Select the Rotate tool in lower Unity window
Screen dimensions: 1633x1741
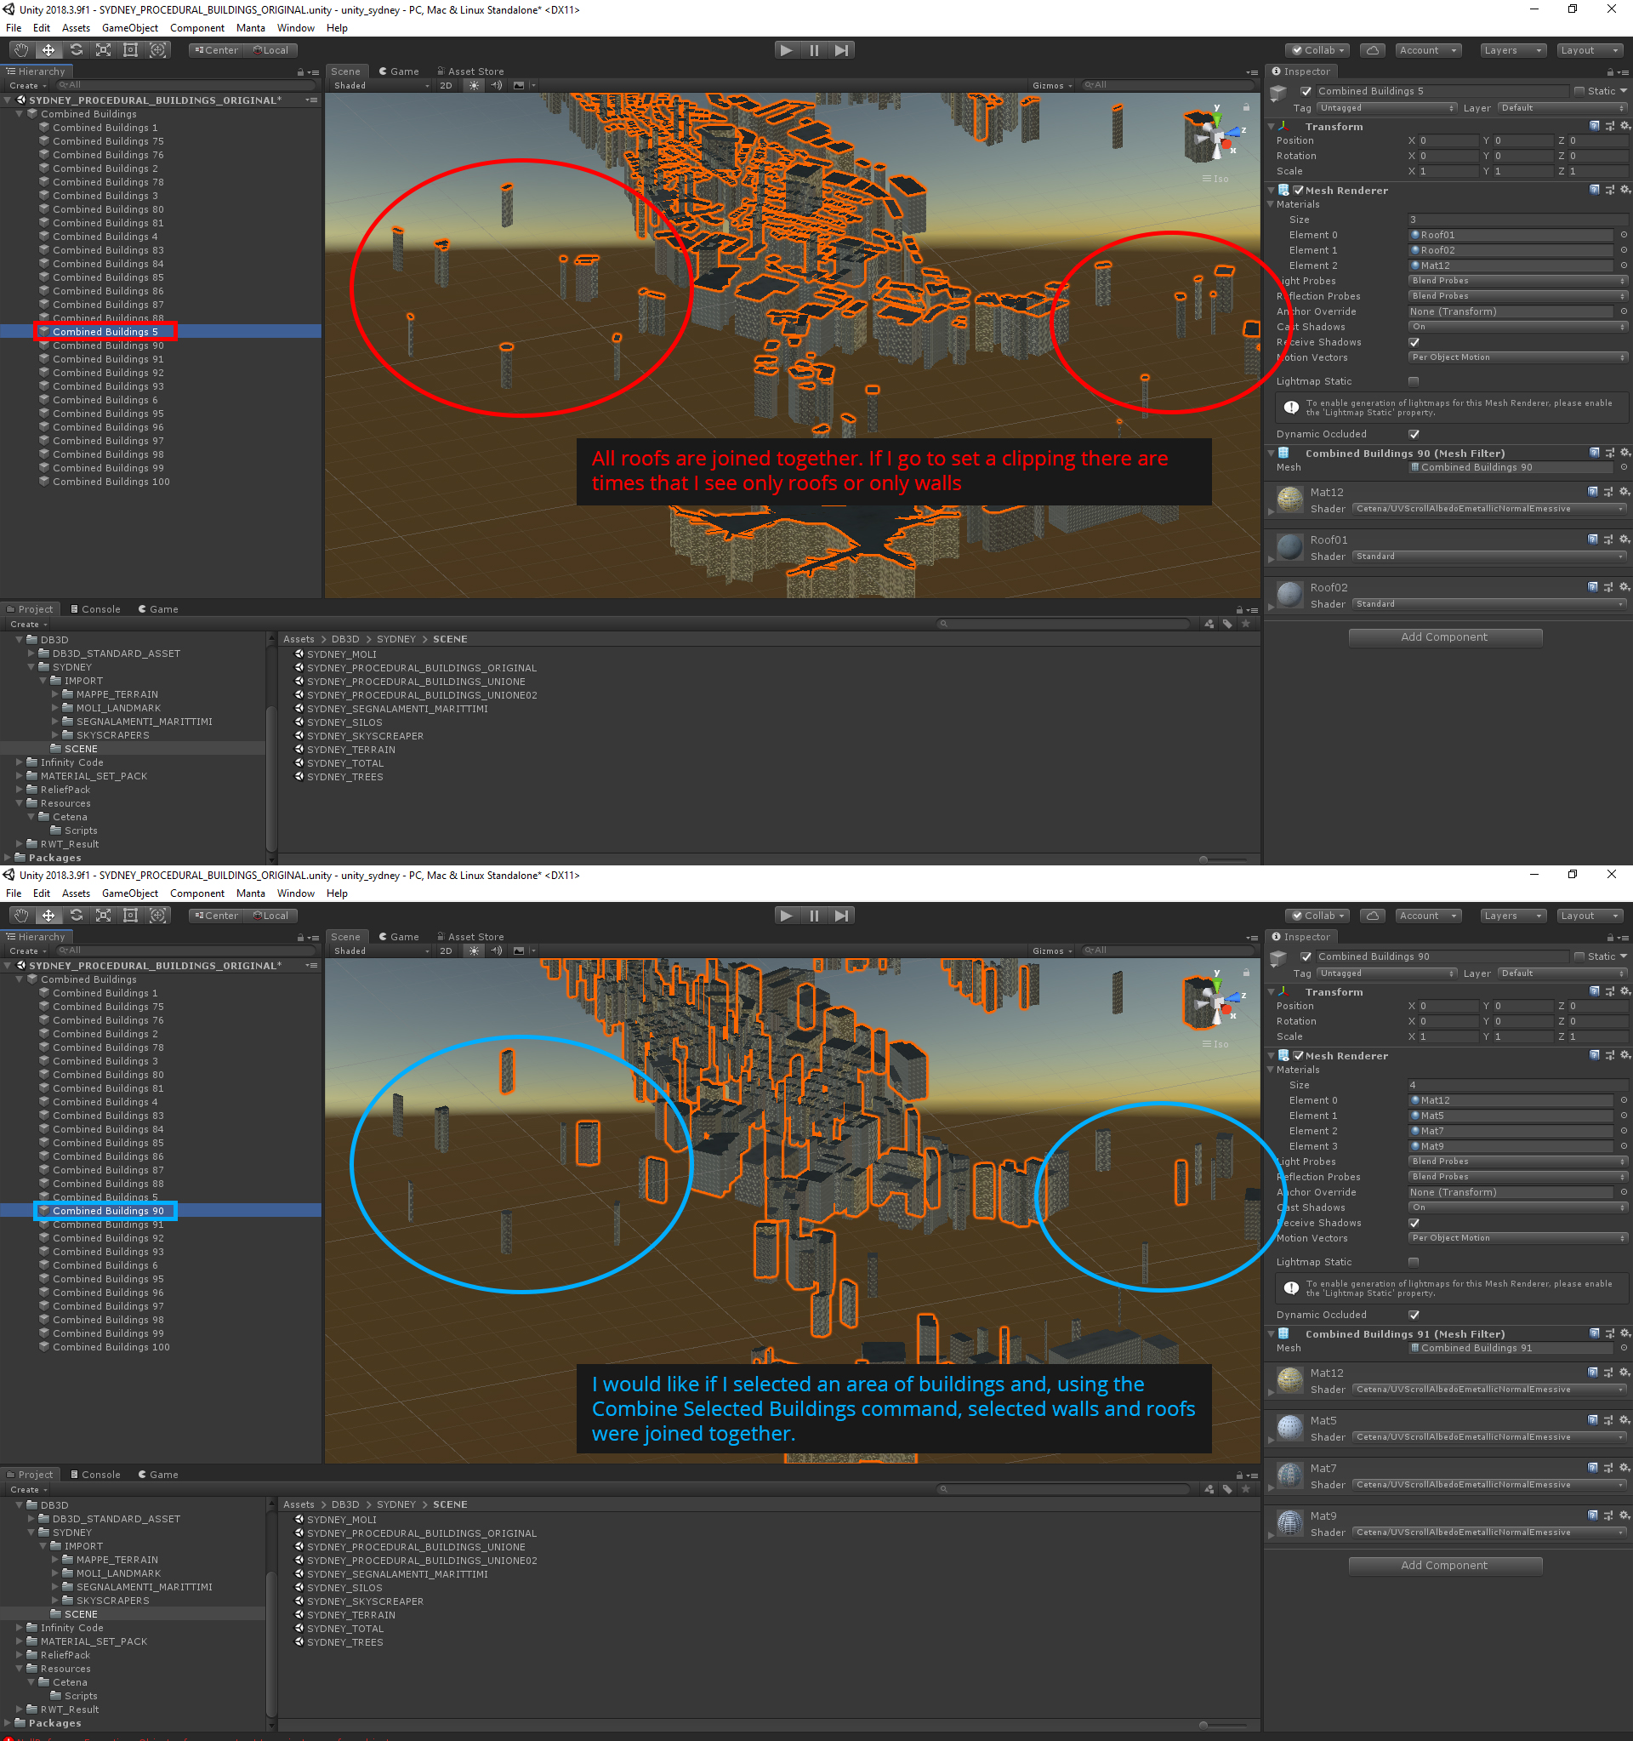[77, 915]
